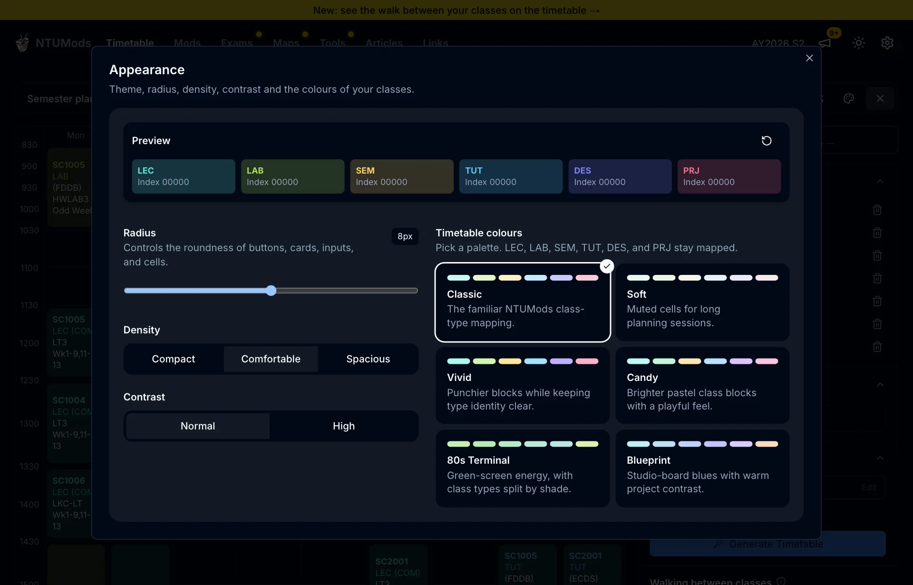Viewport: 913px width, 585px height.
Task: Collapse the middle section chevron in right panel
Action: click(880, 384)
